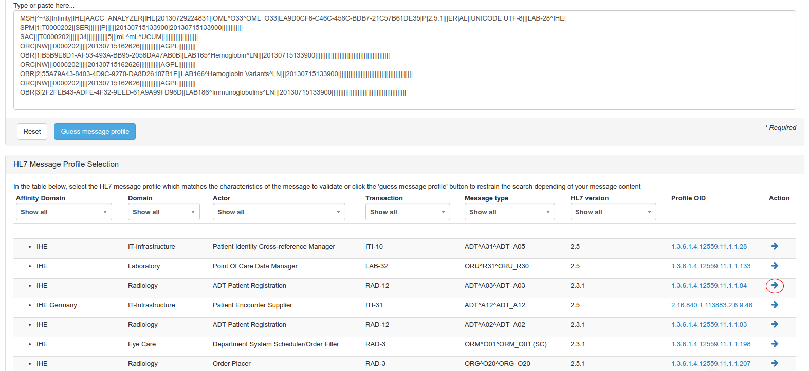809x371 pixels.
Task: Select arrow icon for Order Placer row
Action: click(x=775, y=363)
